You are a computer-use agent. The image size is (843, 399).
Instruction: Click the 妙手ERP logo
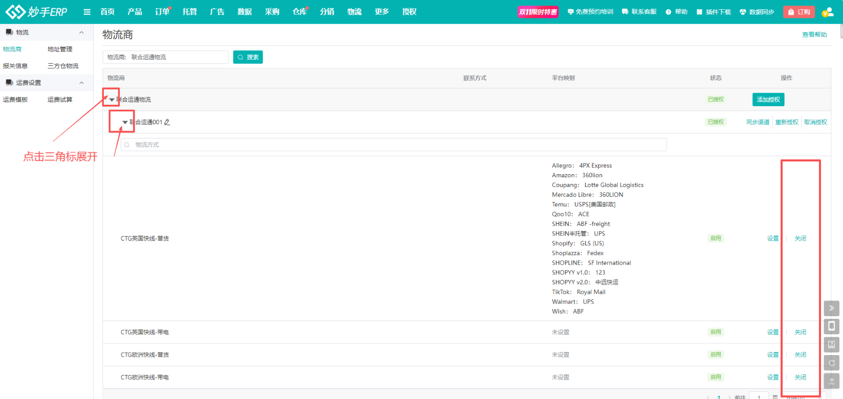(x=36, y=12)
